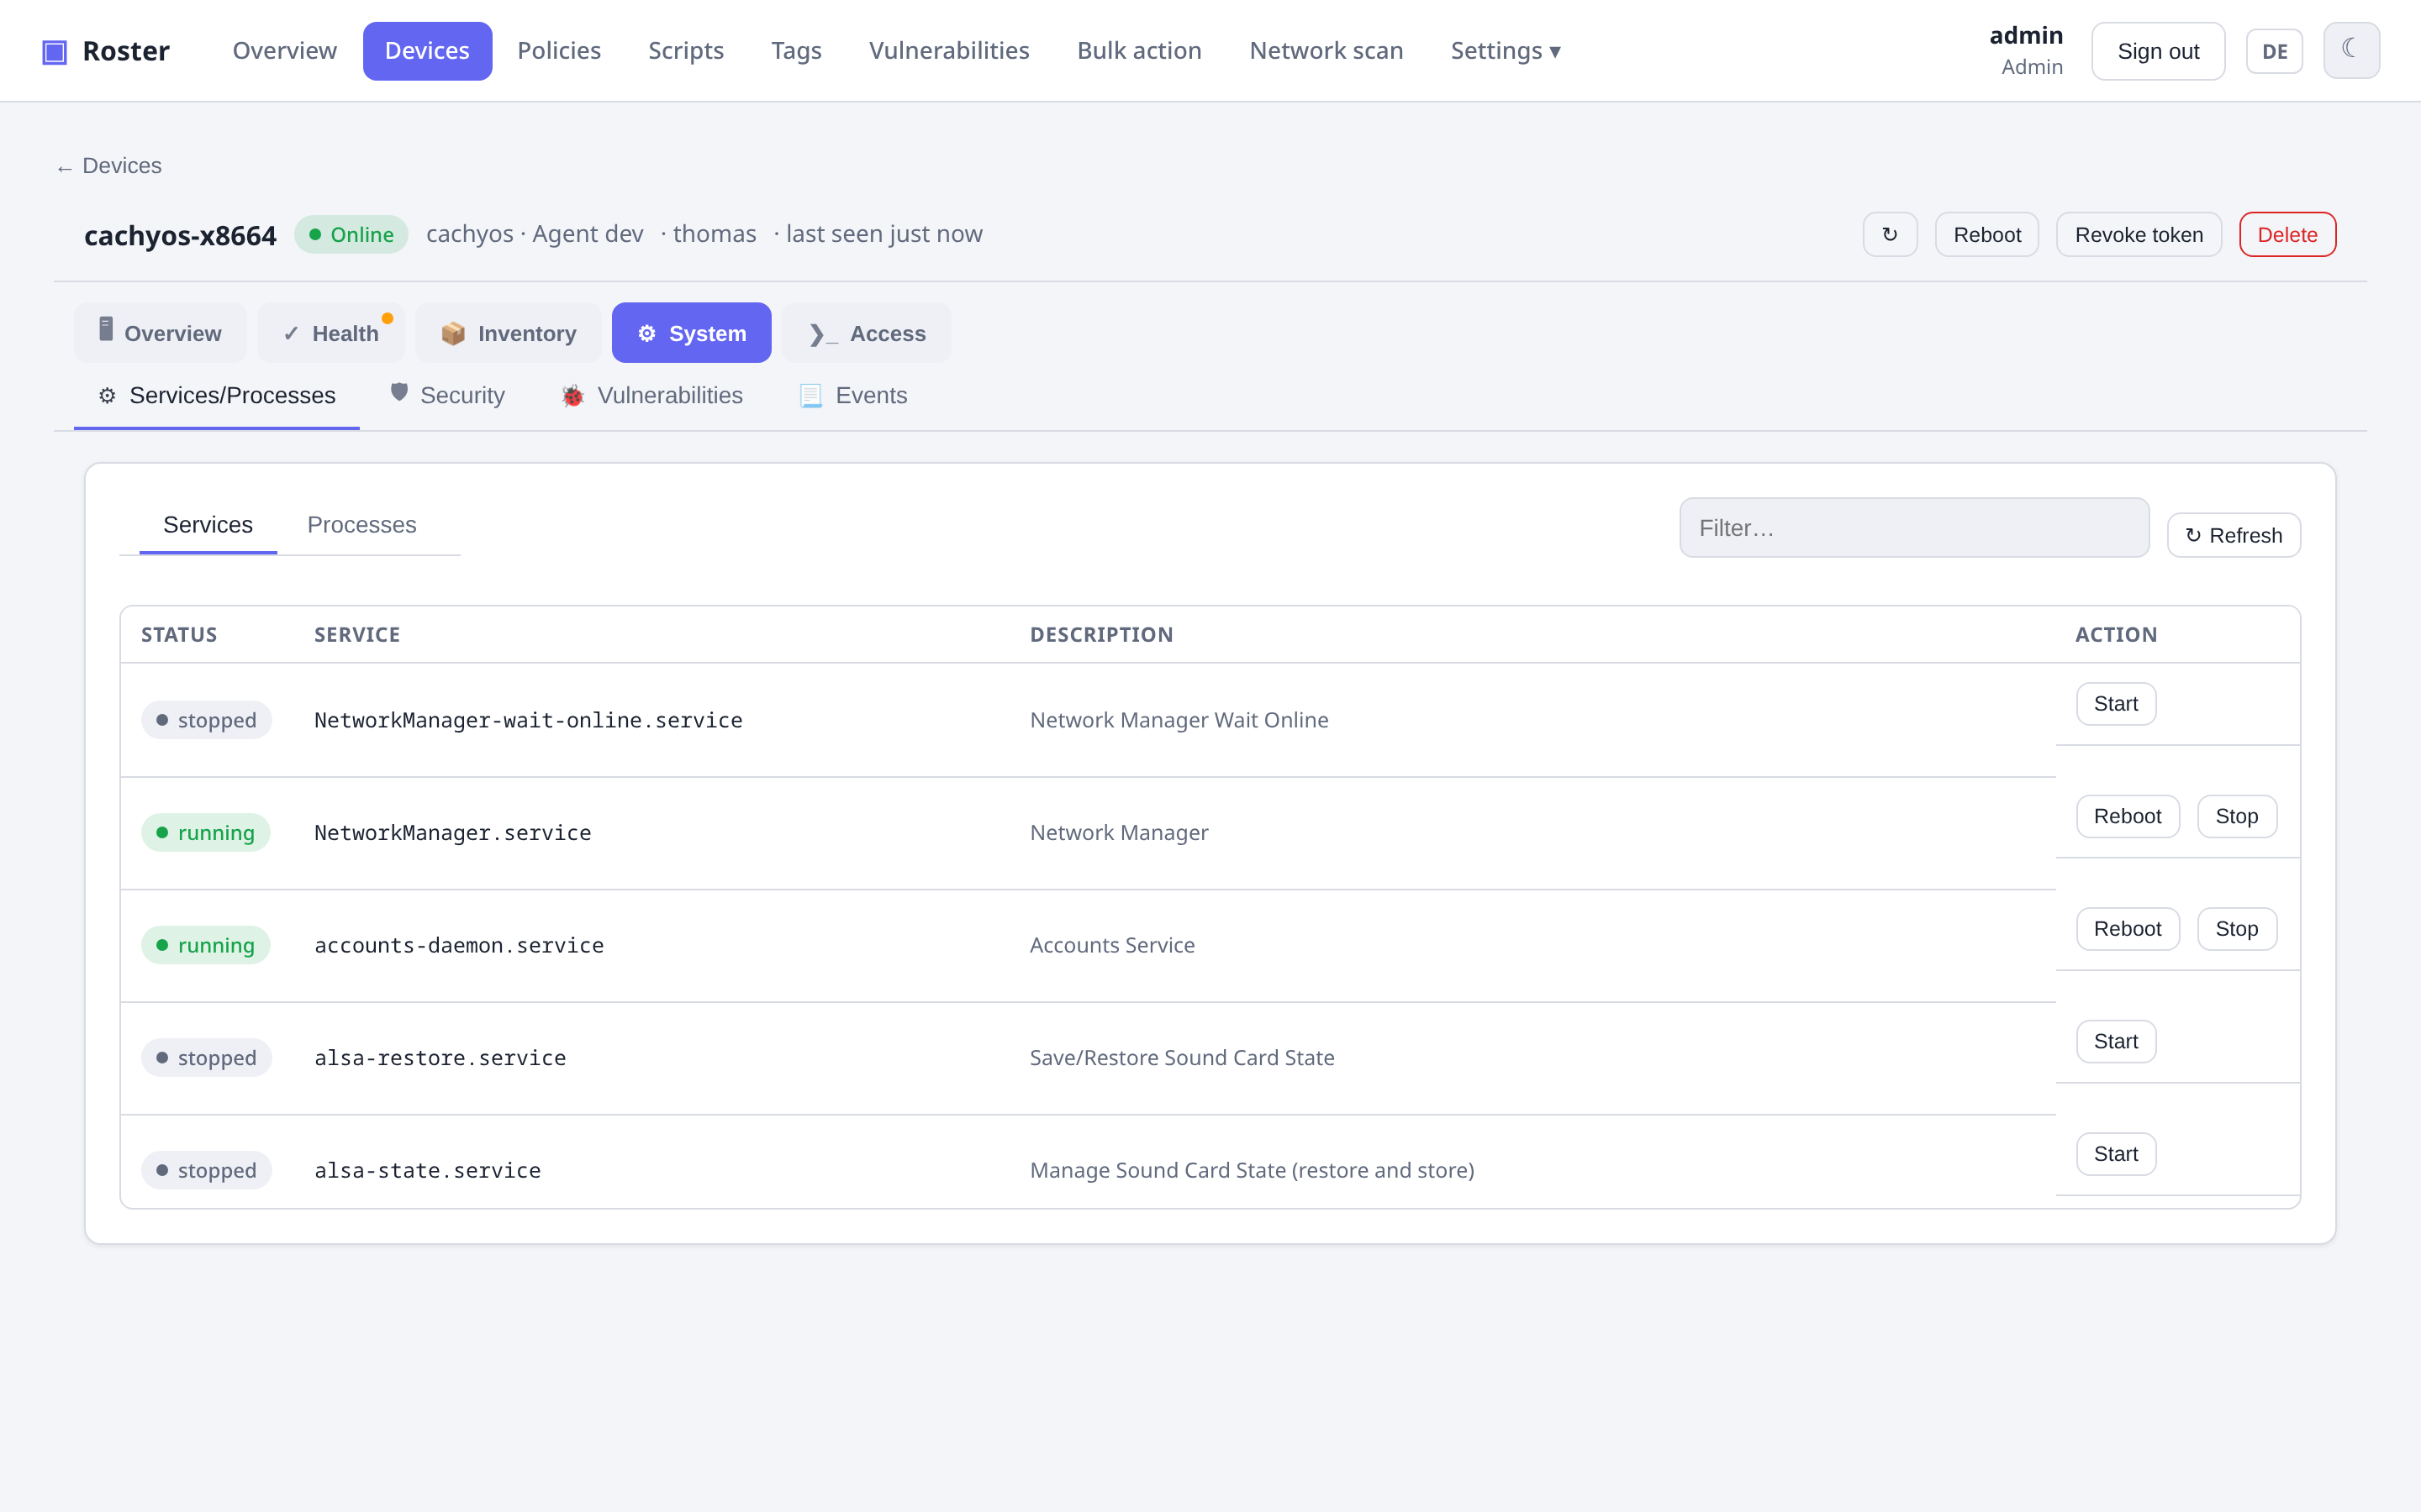The width and height of the screenshot is (2421, 1512).
Task: Start NetworkManager-wait-online.service
Action: [x=2116, y=704]
